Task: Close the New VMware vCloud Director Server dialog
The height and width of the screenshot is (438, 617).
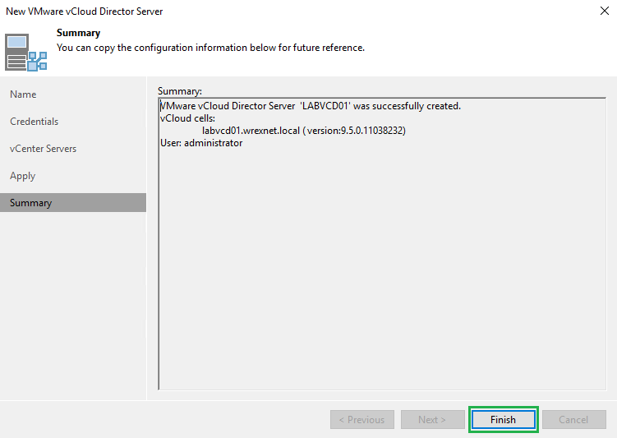Action: [x=605, y=12]
